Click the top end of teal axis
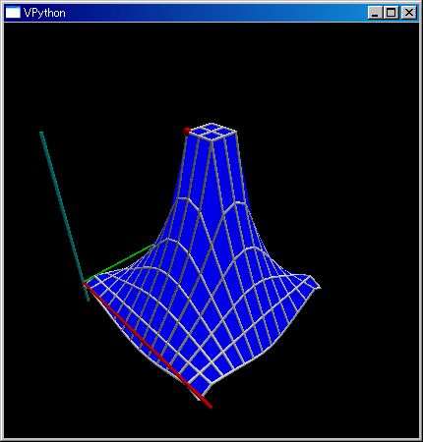This screenshot has height=442, width=423. tap(41, 133)
